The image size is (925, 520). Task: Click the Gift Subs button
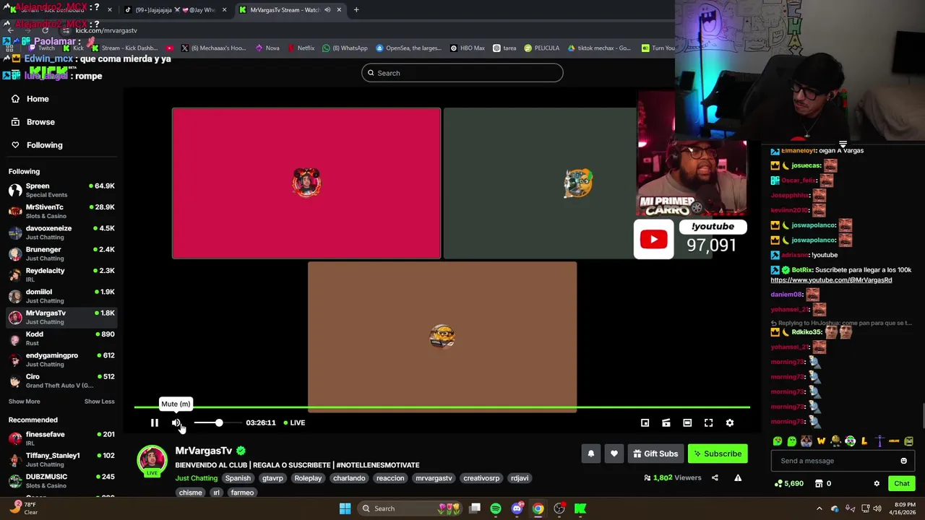[655, 454]
